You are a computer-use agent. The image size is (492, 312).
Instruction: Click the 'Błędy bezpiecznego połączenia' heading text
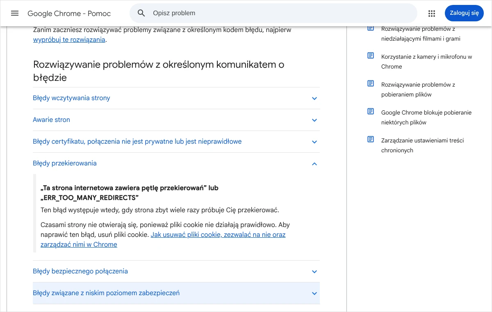[x=80, y=271]
